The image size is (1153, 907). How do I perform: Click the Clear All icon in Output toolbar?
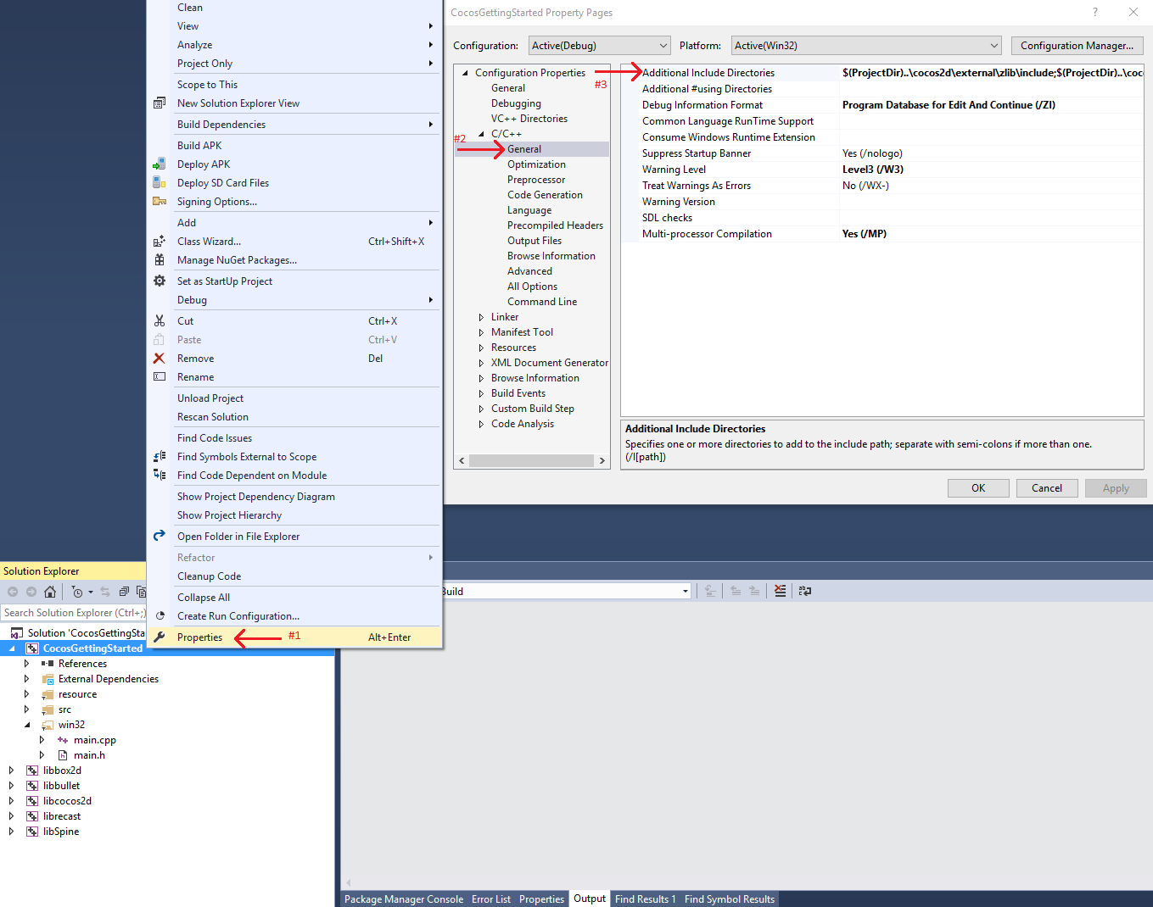tap(781, 591)
